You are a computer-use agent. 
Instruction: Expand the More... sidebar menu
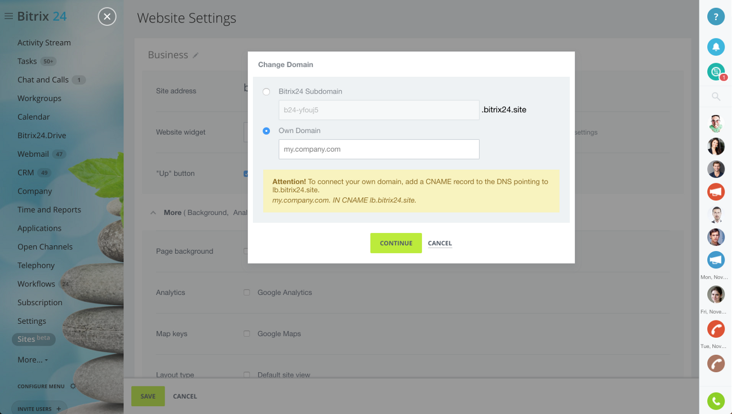[32, 360]
